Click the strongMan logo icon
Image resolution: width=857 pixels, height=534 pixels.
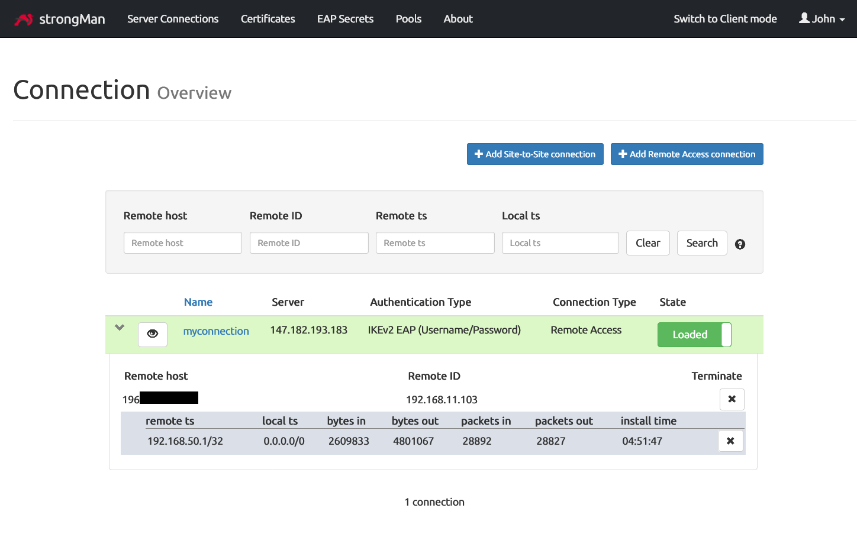[x=24, y=18]
